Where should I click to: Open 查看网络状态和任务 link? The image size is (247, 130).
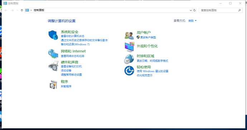(x=73, y=56)
